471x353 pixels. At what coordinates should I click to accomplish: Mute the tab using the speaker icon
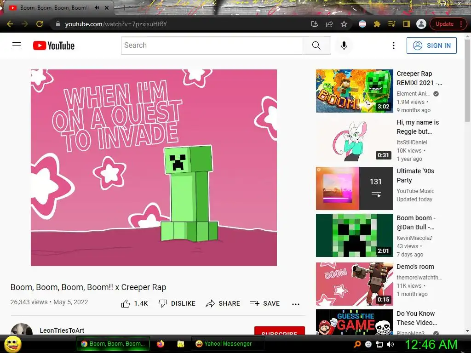coord(97,8)
